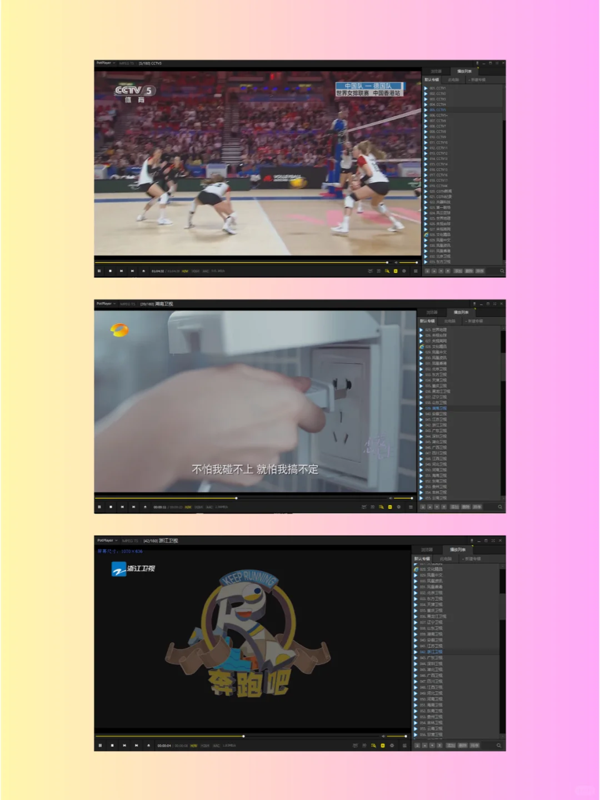This screenshot has width=600, height=800.
Task: Click 039. 湖南卫视 in bottom window playlist
Action: point(456,634)
